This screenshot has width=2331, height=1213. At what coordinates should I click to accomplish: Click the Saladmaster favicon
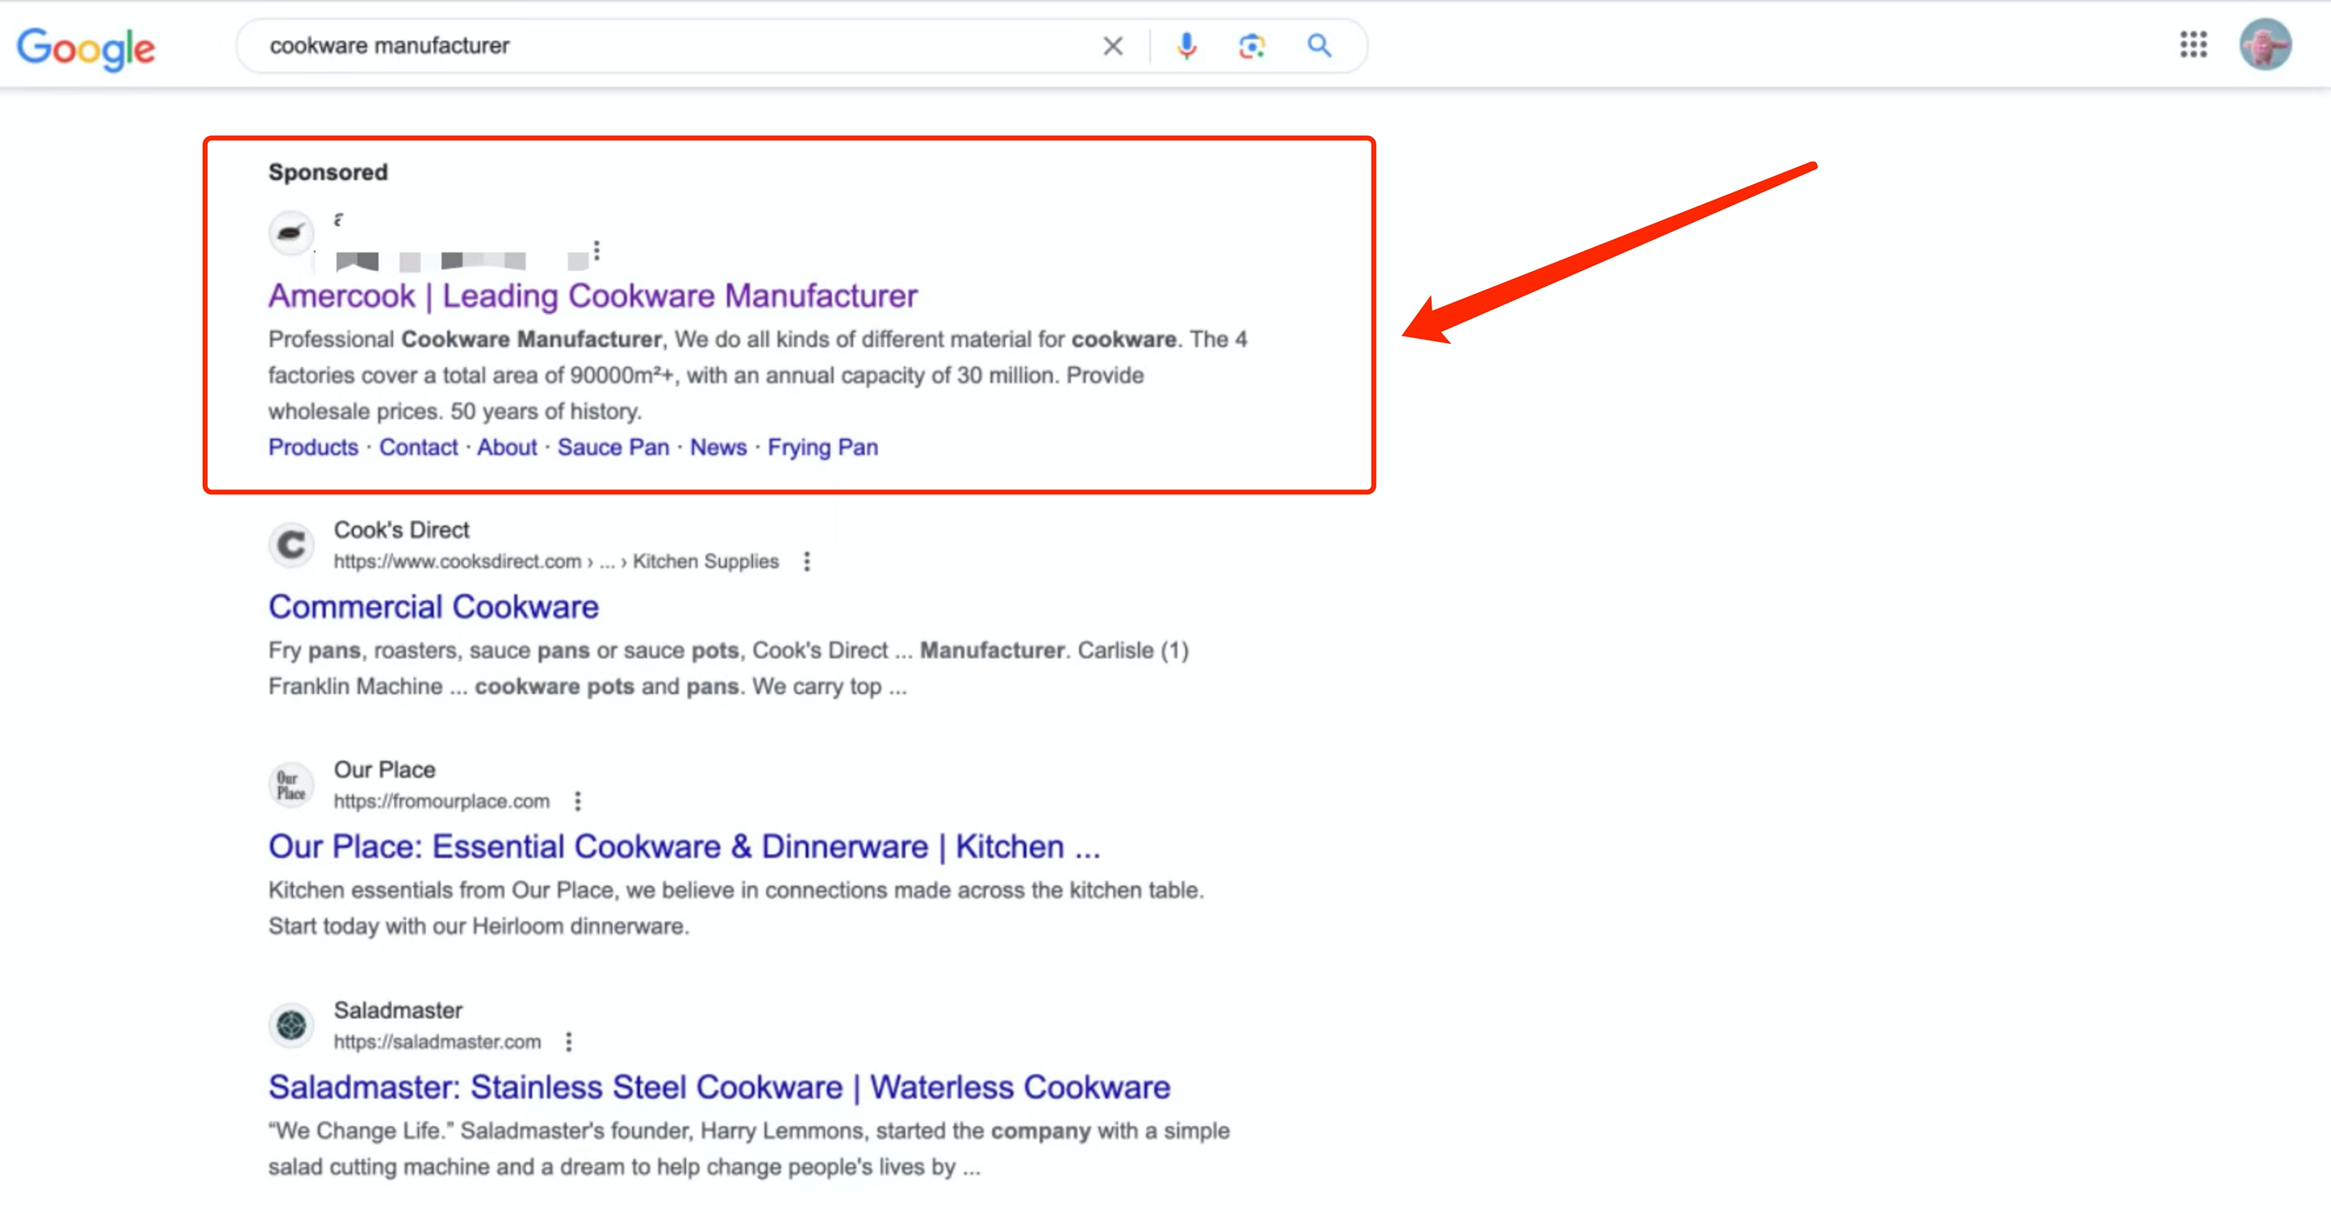click(x=291, y=1026)
